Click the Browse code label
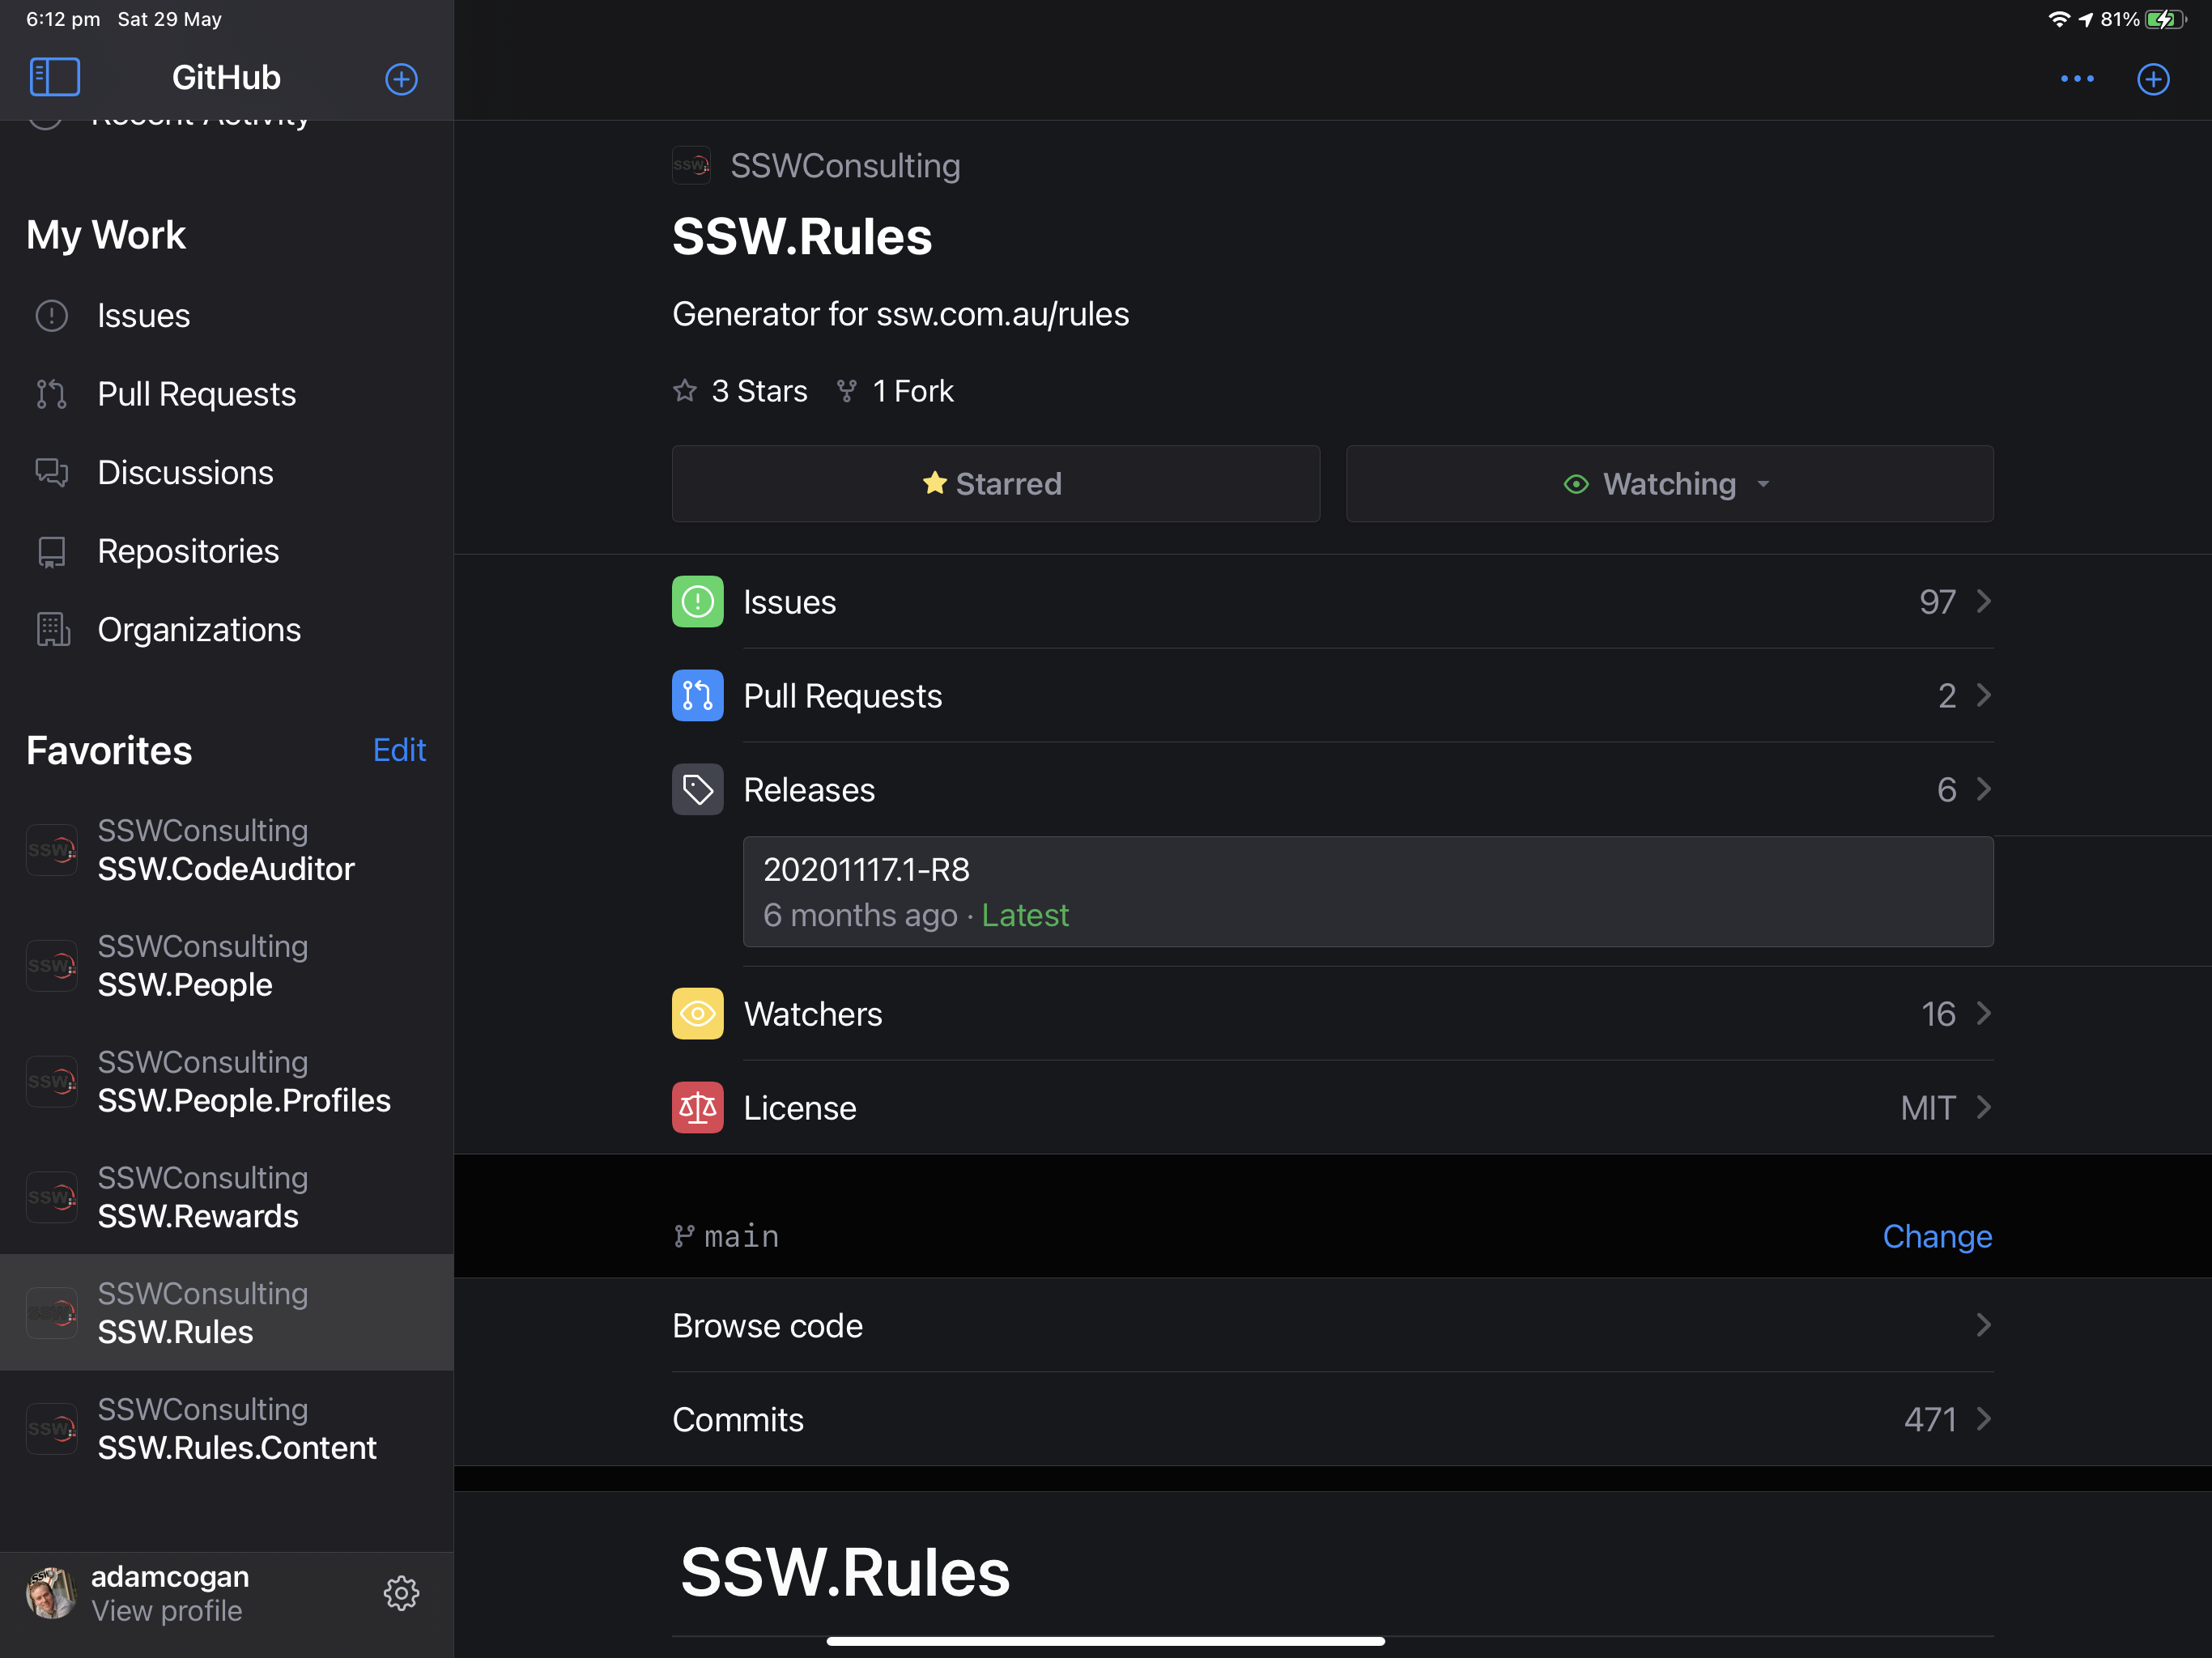This screenshot has width=2212, height=1658. [x=767, y=1325]
